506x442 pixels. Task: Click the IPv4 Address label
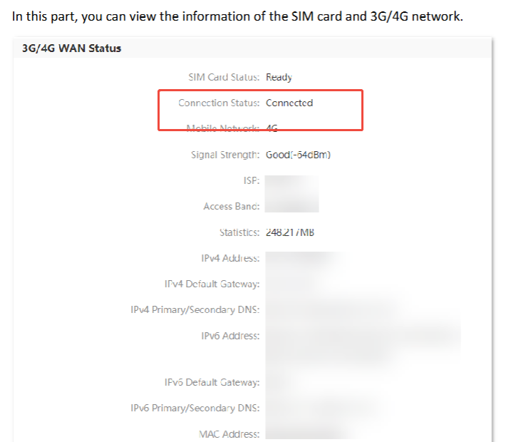[x=230, y=258]
